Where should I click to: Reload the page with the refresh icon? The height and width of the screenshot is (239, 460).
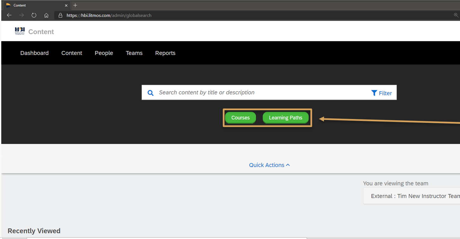[34, 15]
